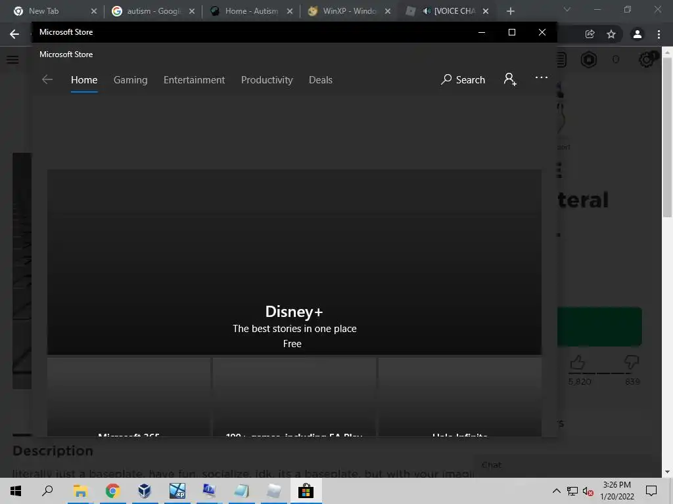Open the Windows notification center
The width and height of the screenshot is (673, 504).
click(651, 491)
